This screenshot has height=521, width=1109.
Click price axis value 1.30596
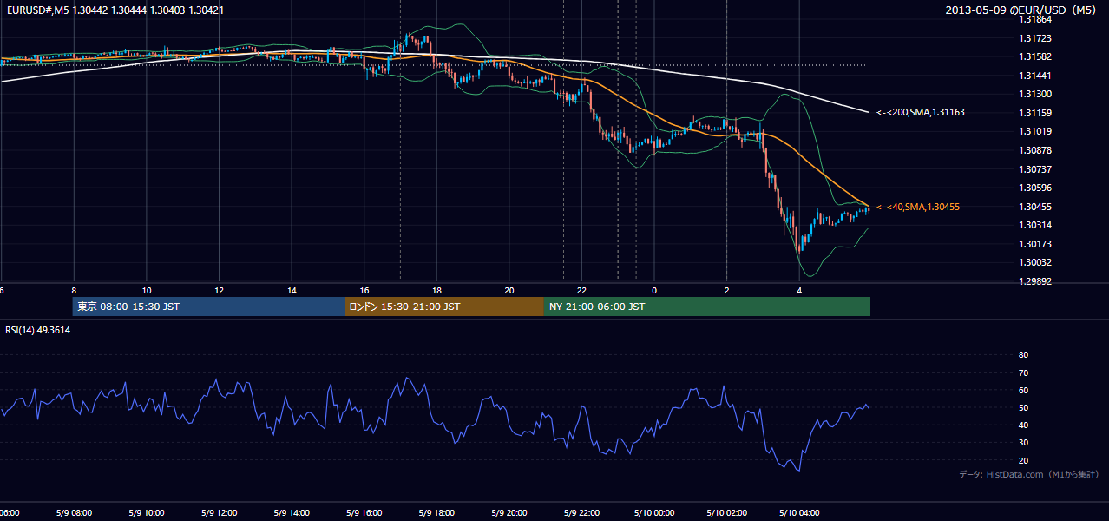pos(1036,188)
